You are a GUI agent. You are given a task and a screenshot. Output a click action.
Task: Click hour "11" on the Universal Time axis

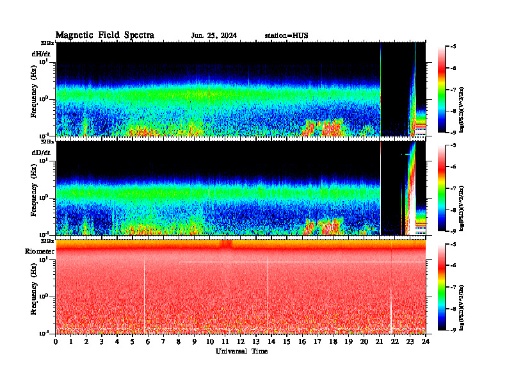coord(225,341)
